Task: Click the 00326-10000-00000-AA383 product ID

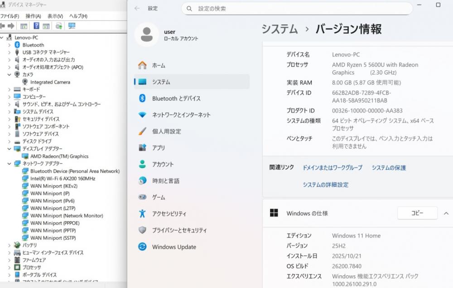Action: pyautogui.click(x=367, y=111)
